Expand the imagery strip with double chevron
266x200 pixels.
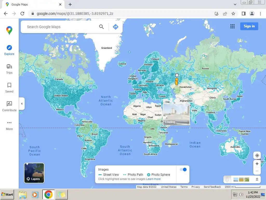click(x=257, y=179)
